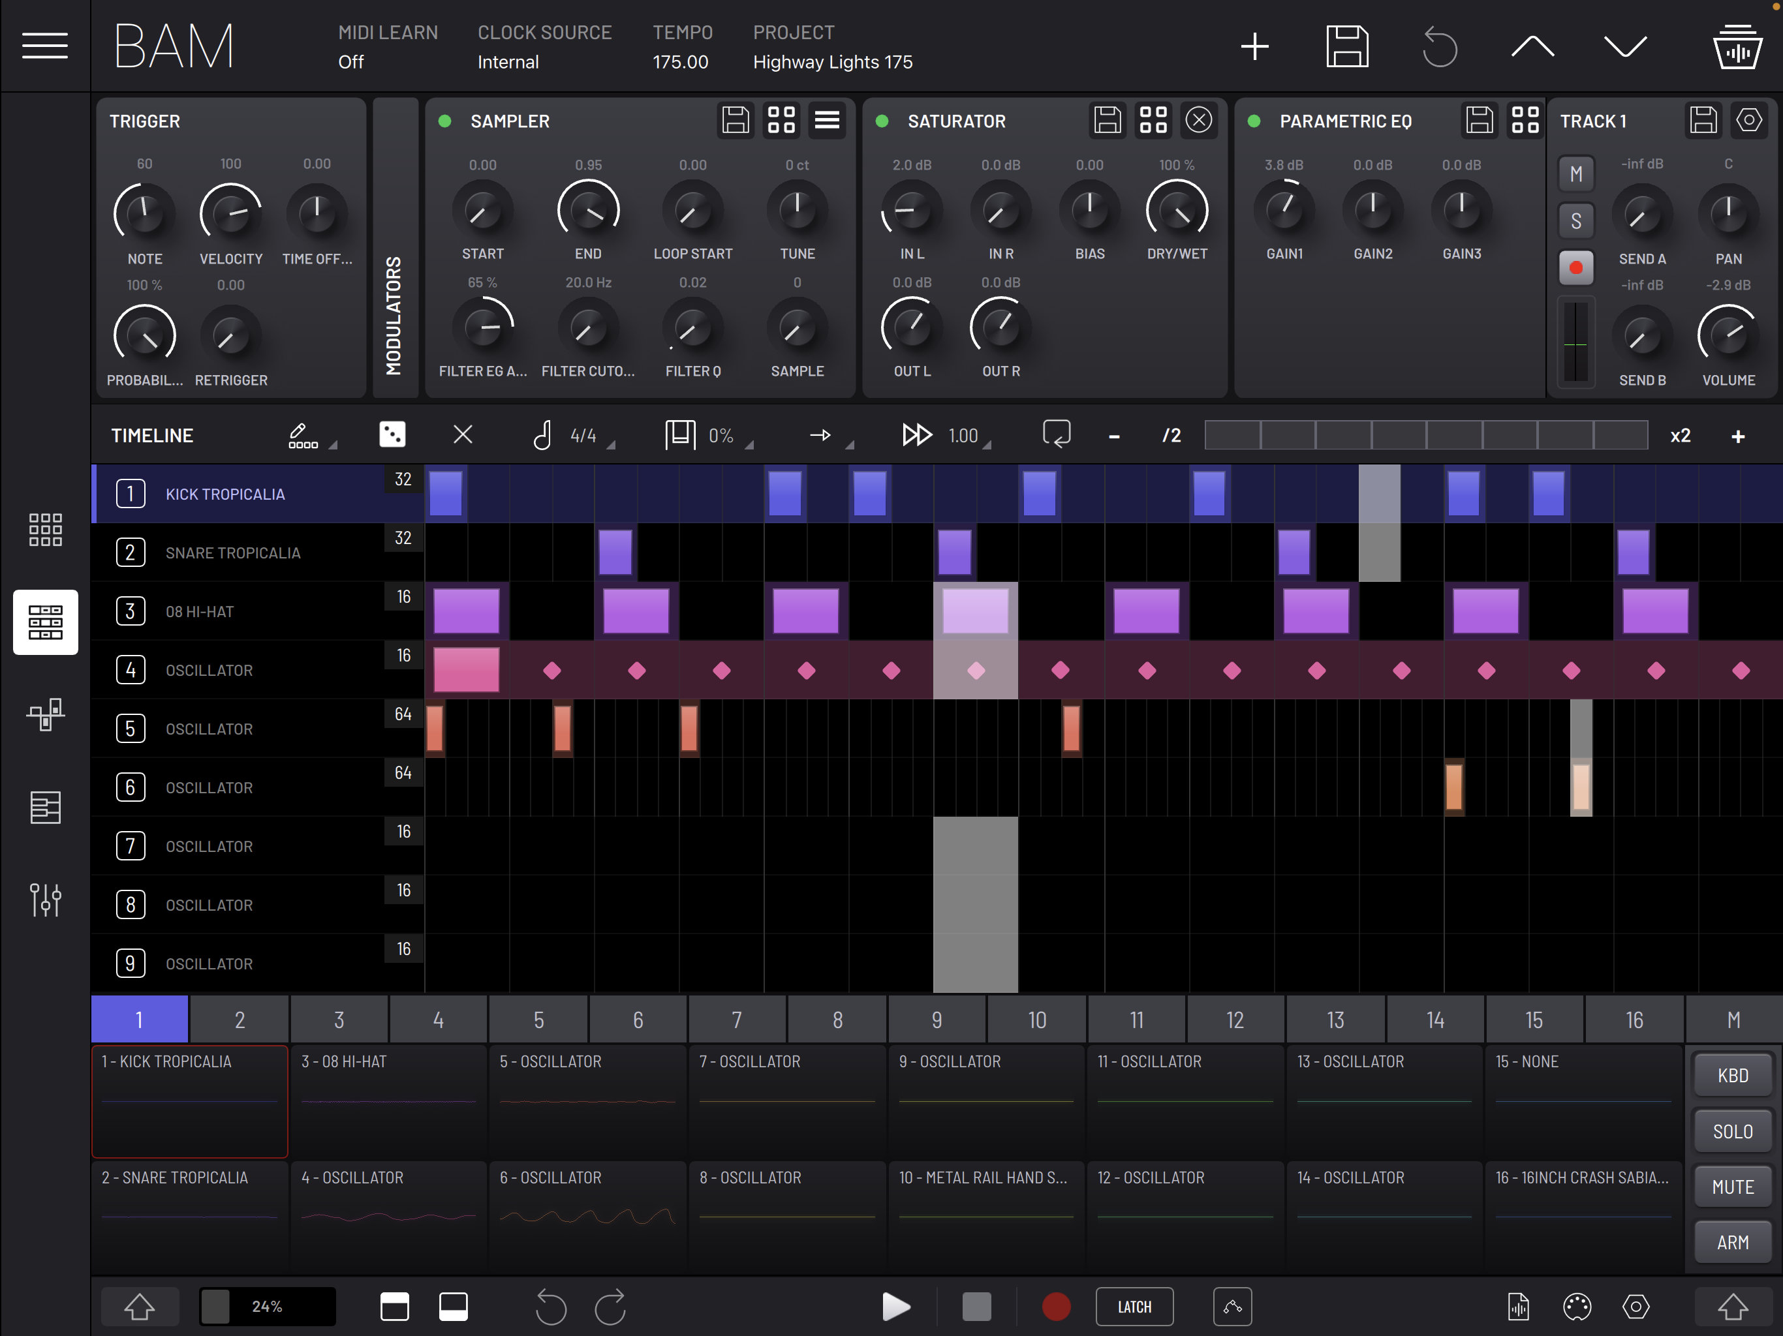This screenshot has width=1783, height=1336.
Task: Remove the Saturator effect with X icon
Action: [1199, 120]
